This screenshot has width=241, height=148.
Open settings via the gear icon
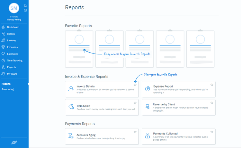pos(25,10)
